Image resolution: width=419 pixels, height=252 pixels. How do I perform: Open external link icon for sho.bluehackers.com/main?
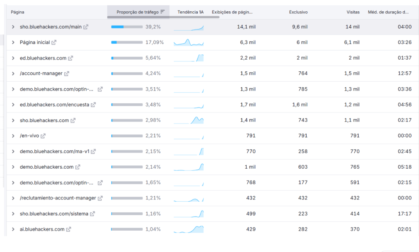[86, 27]
